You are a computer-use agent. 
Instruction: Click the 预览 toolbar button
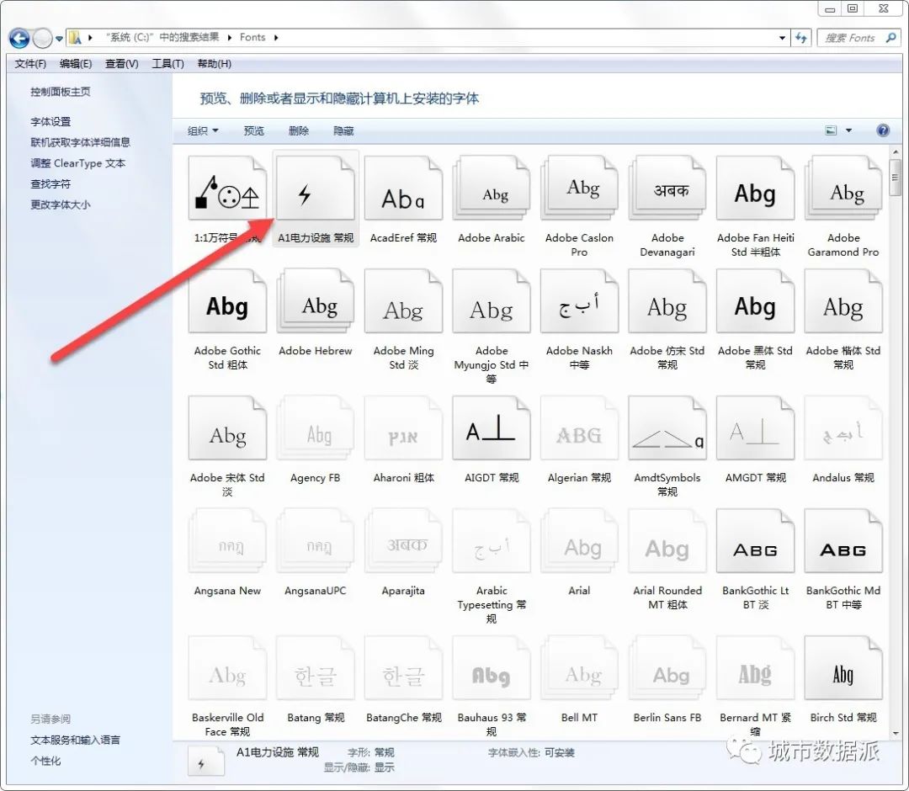pyautogui.click(x=254, y=131)
